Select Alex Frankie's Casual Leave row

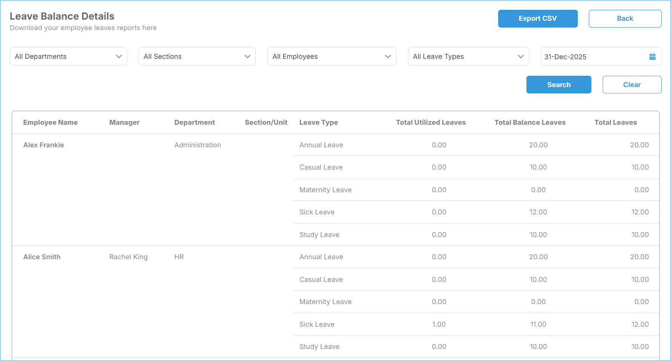476,167
